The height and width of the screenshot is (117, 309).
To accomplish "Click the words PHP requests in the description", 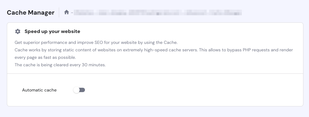I will click(x=256, y=50).
